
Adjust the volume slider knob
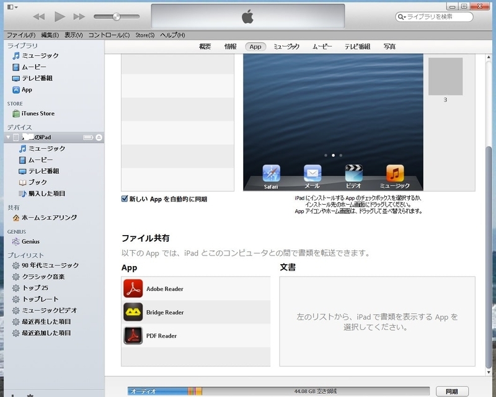(117, 17)
